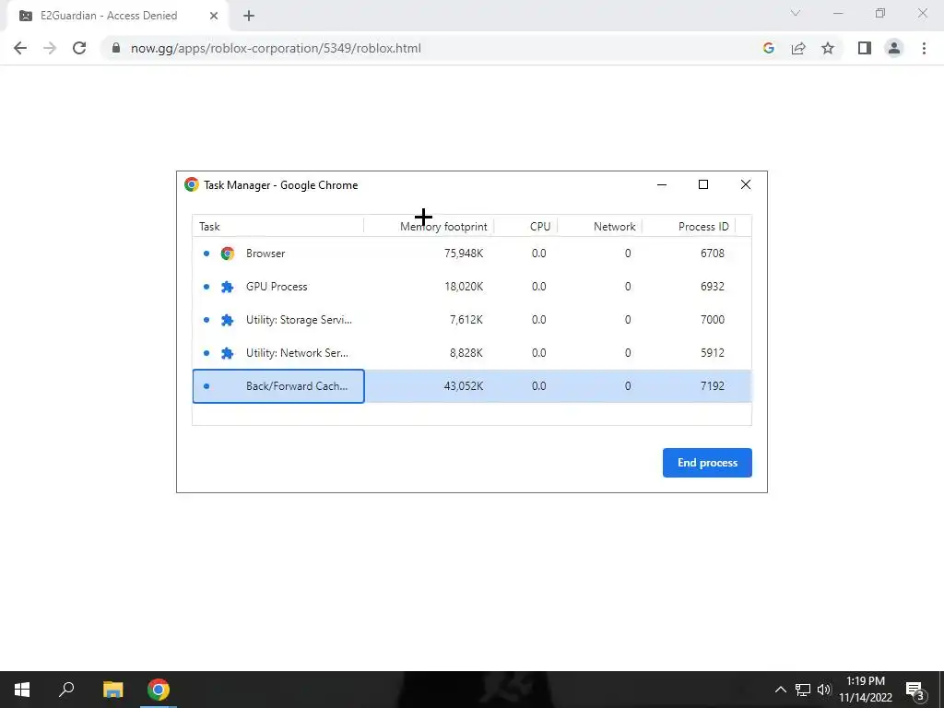Toggle the browser side panel
This screenshot has width=944, height=708.
[865, 48]
